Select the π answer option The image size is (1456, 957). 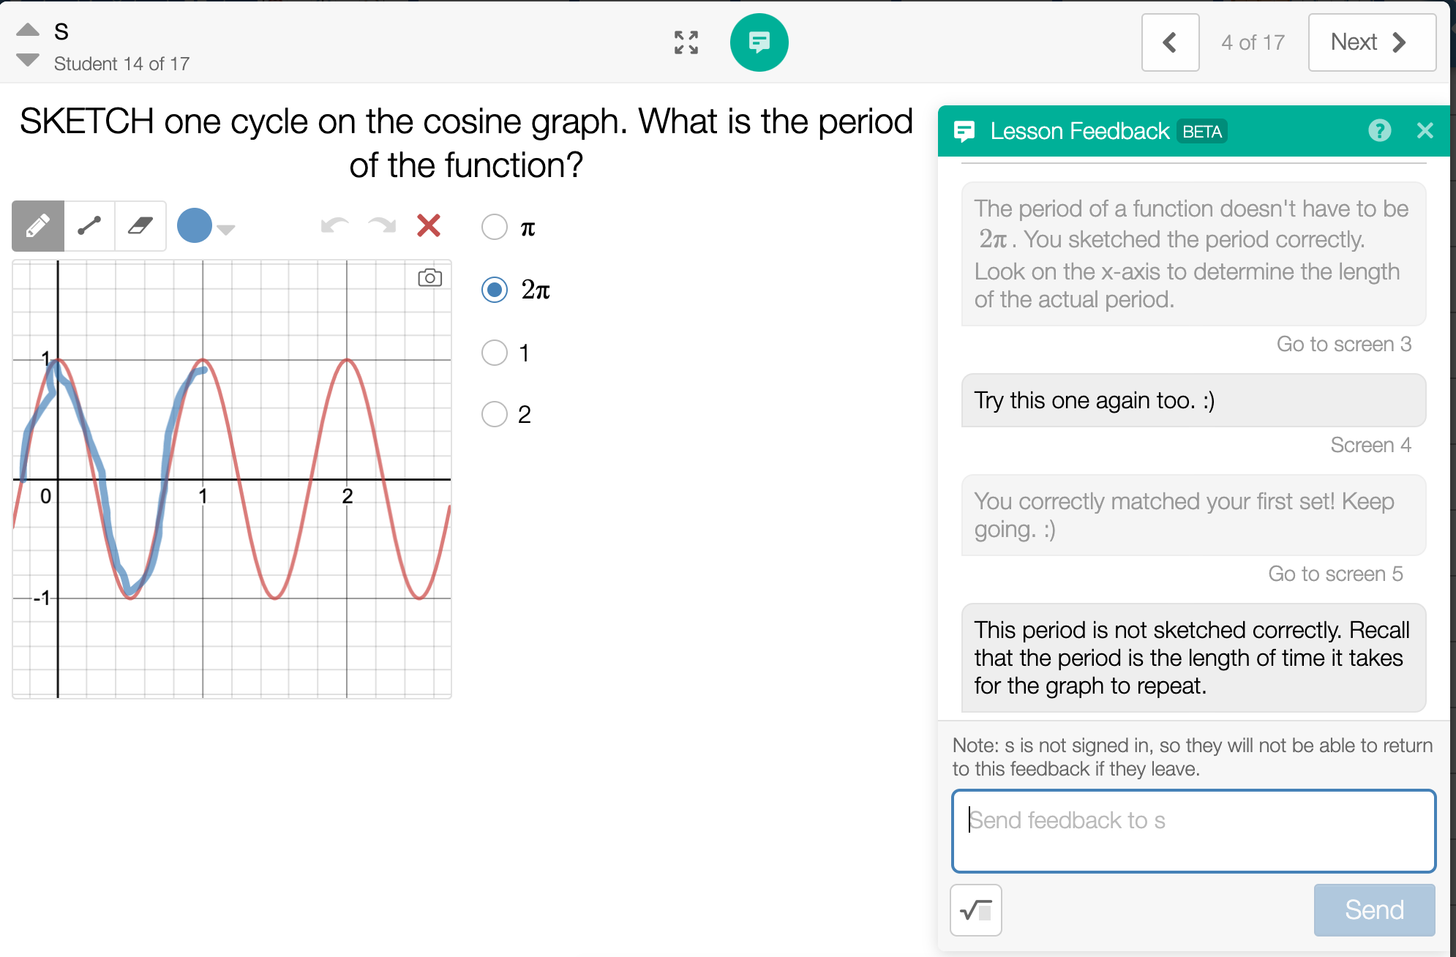pos(495,227)
